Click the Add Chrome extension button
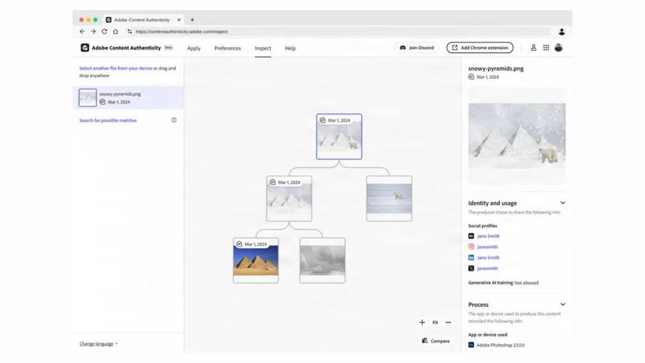The image size is (645, 363). [479, 47]
